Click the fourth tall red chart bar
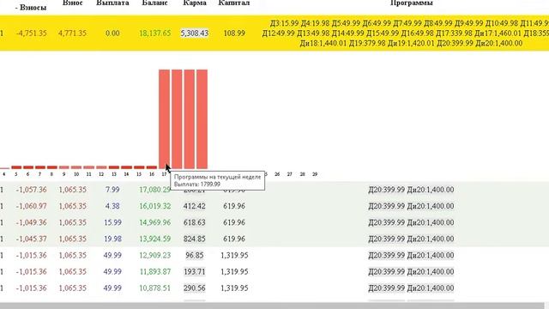Viewport: 549px width, 309px height. click(x=202, y=119)
